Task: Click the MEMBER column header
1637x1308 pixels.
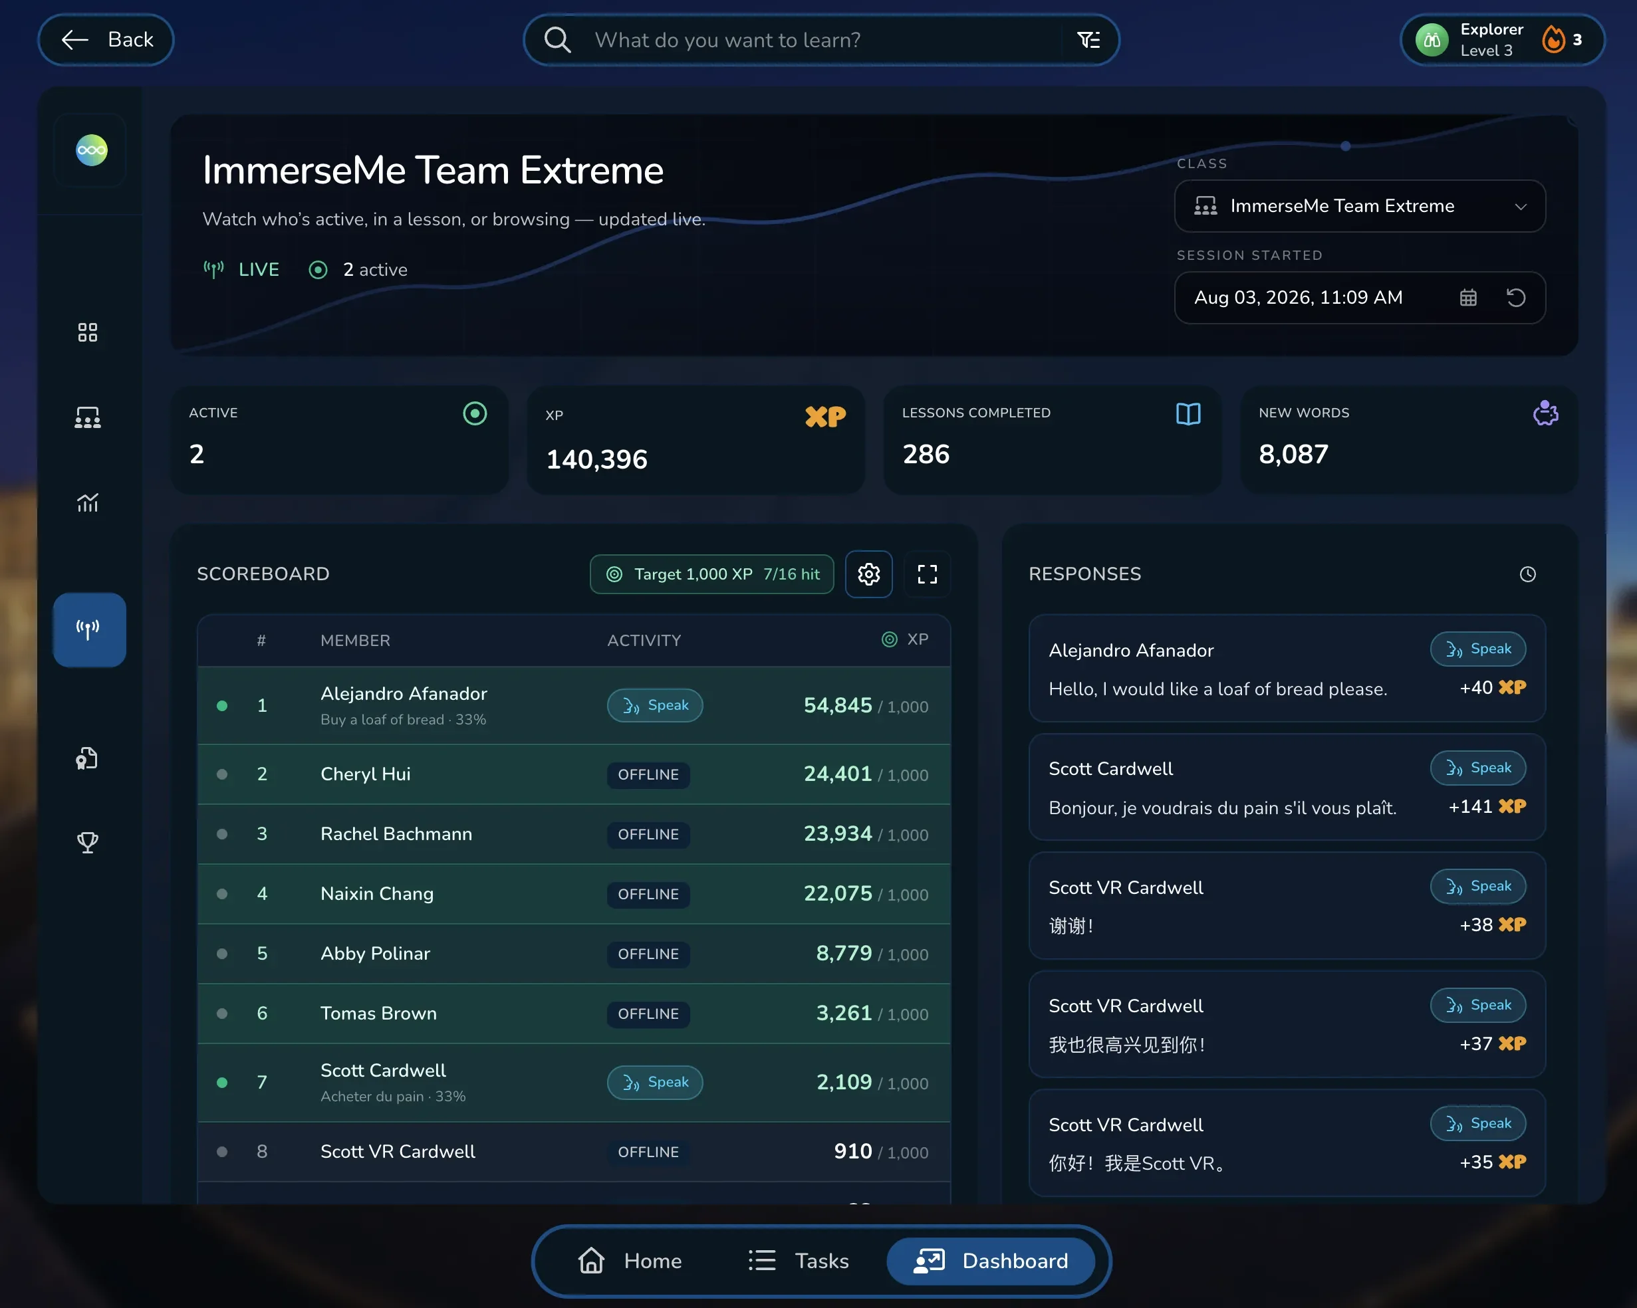Action: coord(354,640)
